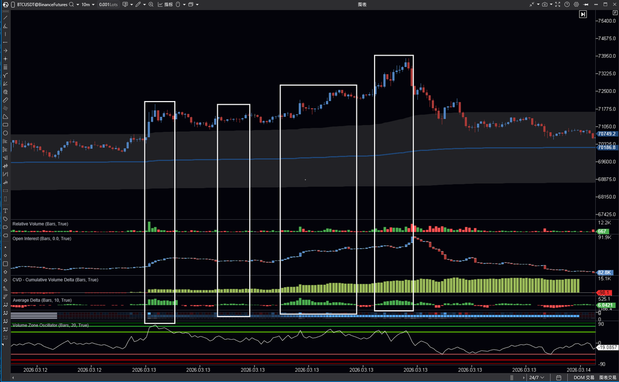Select the ellipse shape tool
This screenshot has width=619, height=382.
click(x=5, y=133)
